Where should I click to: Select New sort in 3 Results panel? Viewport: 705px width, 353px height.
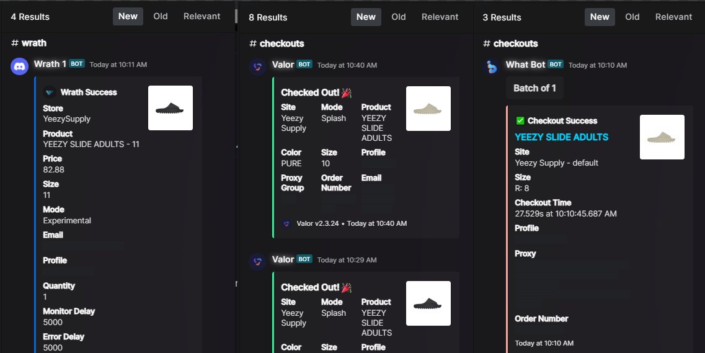coord(600,17)
